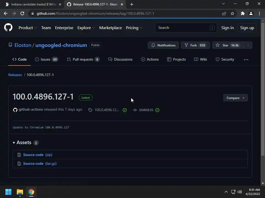Open the Team page

[46, 28]
